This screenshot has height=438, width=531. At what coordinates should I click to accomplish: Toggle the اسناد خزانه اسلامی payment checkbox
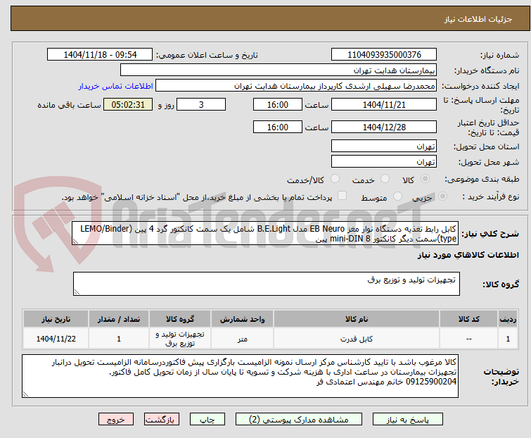pos(343,196)
